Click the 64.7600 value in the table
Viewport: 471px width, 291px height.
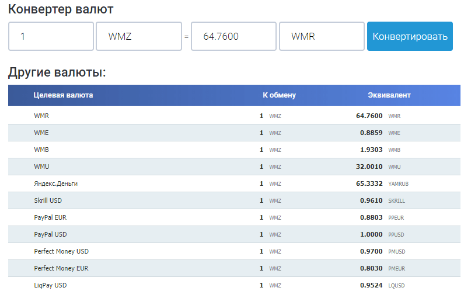pos(369,116)
